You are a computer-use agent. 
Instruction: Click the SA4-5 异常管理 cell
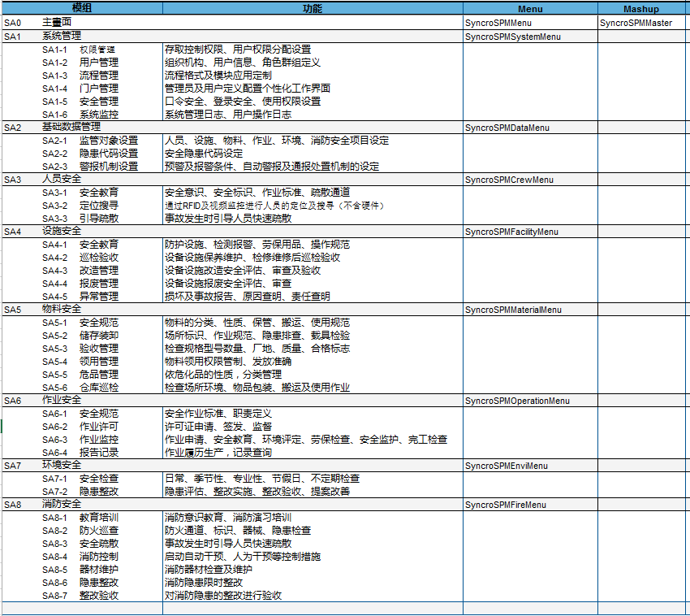(x=82, y=296)
